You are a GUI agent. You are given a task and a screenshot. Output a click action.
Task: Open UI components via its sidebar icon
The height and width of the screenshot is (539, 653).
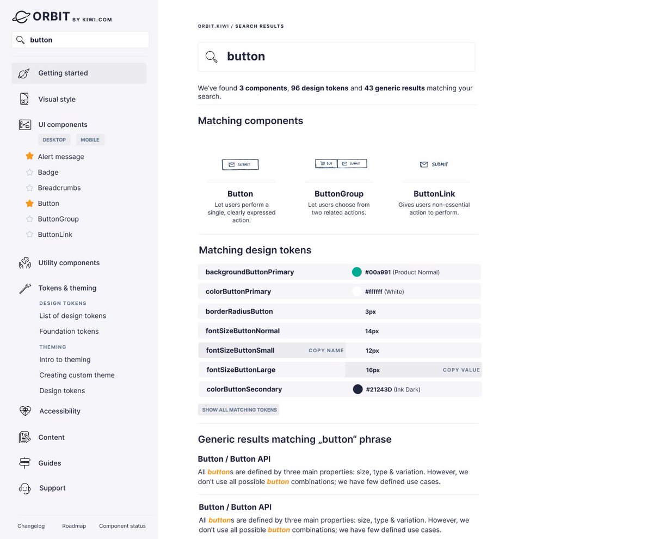[x=24, y=124]
